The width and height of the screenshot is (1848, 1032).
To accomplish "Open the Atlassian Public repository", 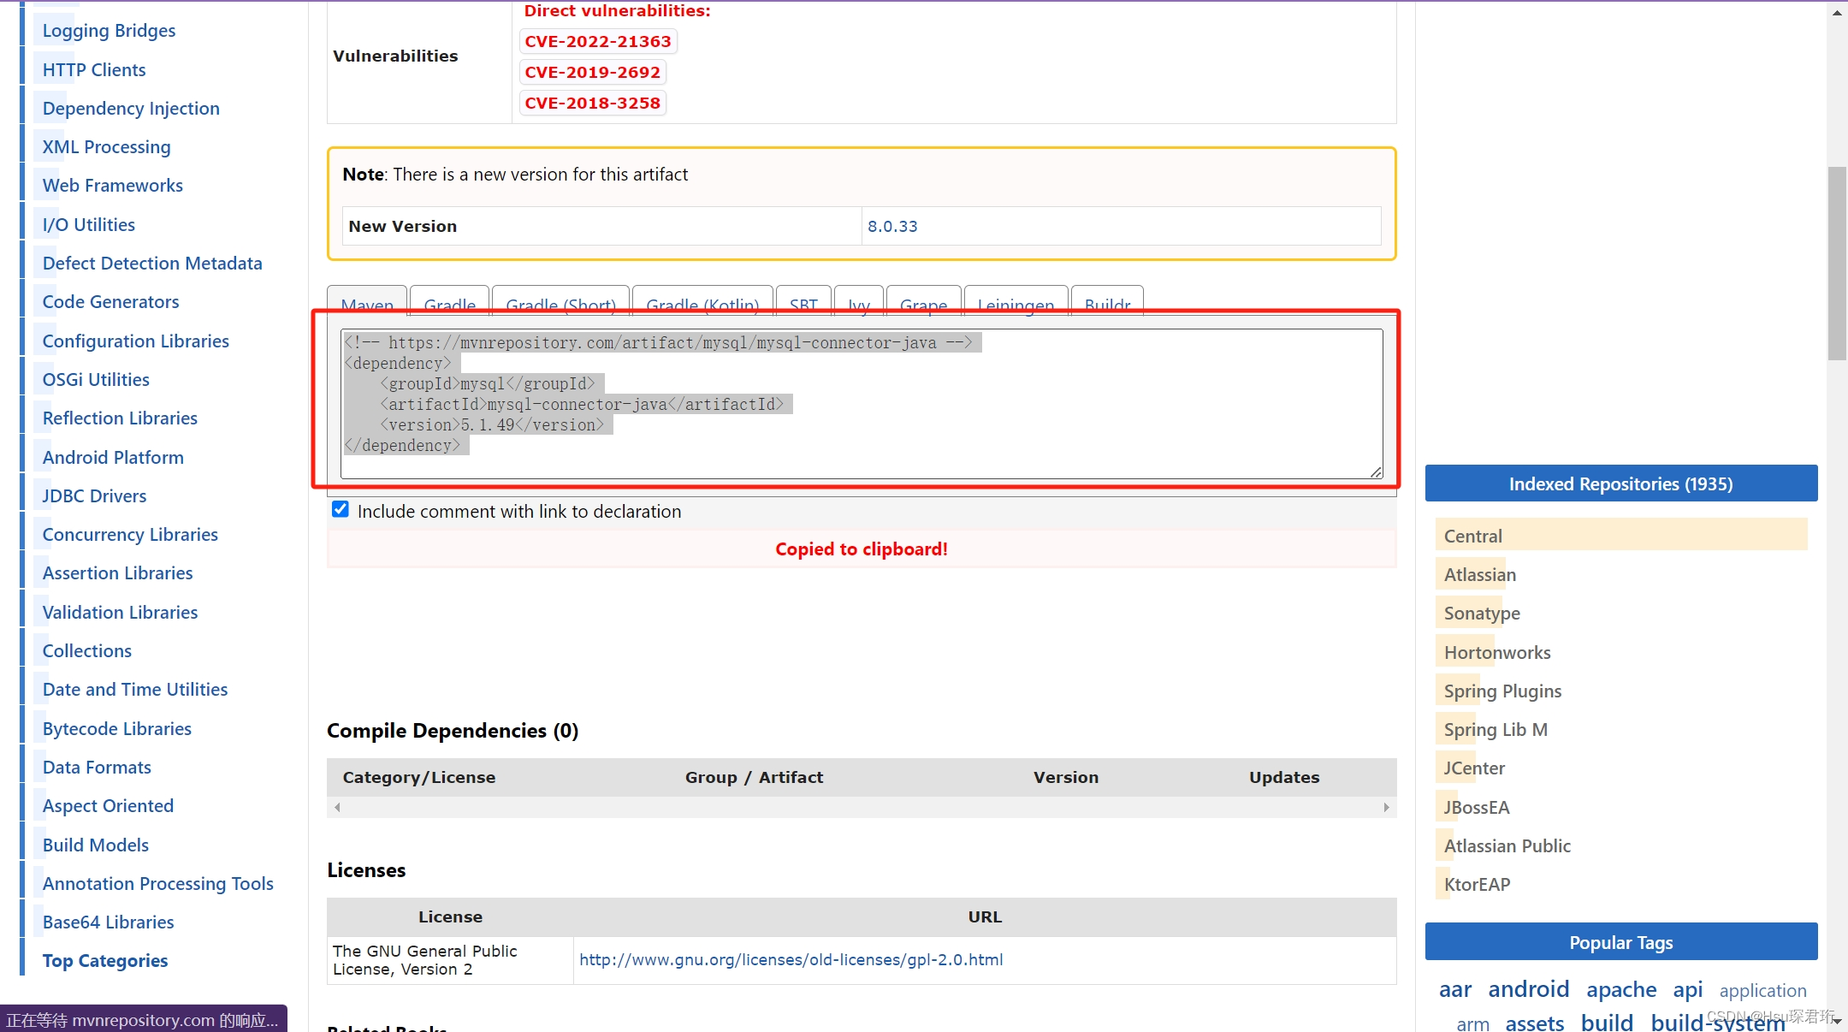I will tap(1507, 845).
